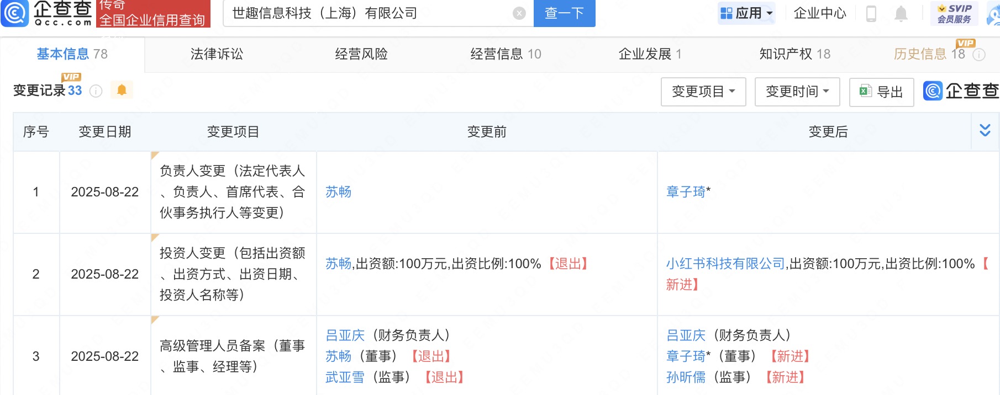Expand the 变更时间 filter dropdown
The height and width of the screenshot is (395, 1000).
[x=797, y=92]
